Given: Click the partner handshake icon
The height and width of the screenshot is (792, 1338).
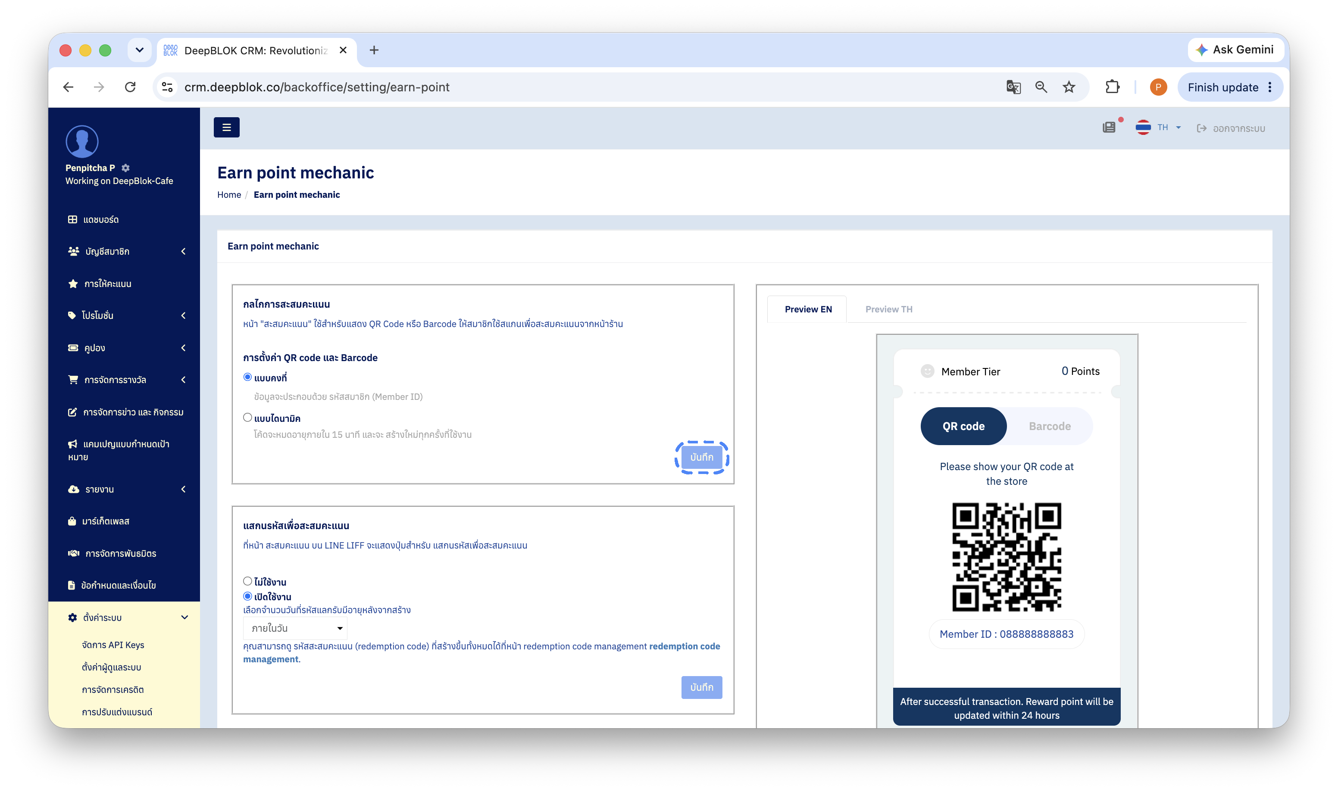Looking at the screenshot, I should (x=74, y=553).
